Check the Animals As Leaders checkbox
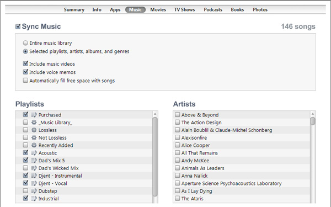The height and width of the screenshot is (207, 331). coord(177,168)
